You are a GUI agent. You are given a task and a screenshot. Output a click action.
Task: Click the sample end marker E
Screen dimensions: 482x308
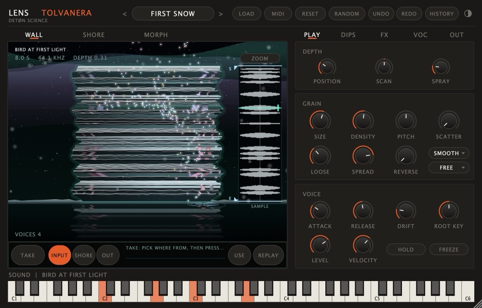[x=236, y=199]
